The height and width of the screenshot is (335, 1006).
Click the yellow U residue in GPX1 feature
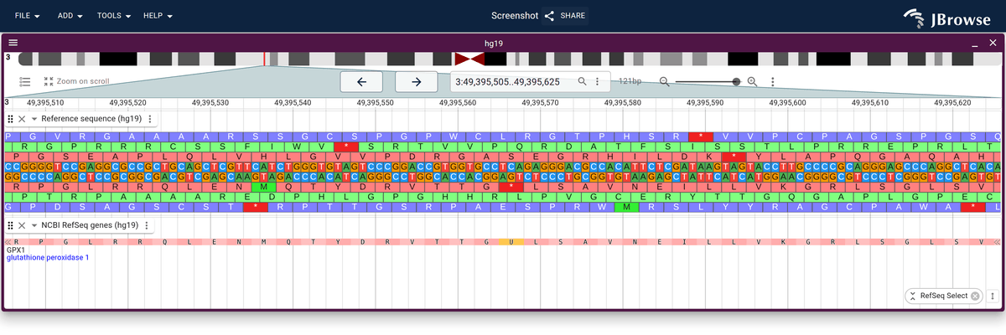point(510,241)
